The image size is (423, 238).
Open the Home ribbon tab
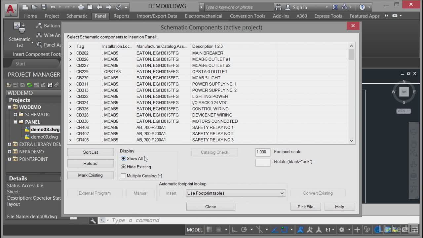(x=30, y=16)
